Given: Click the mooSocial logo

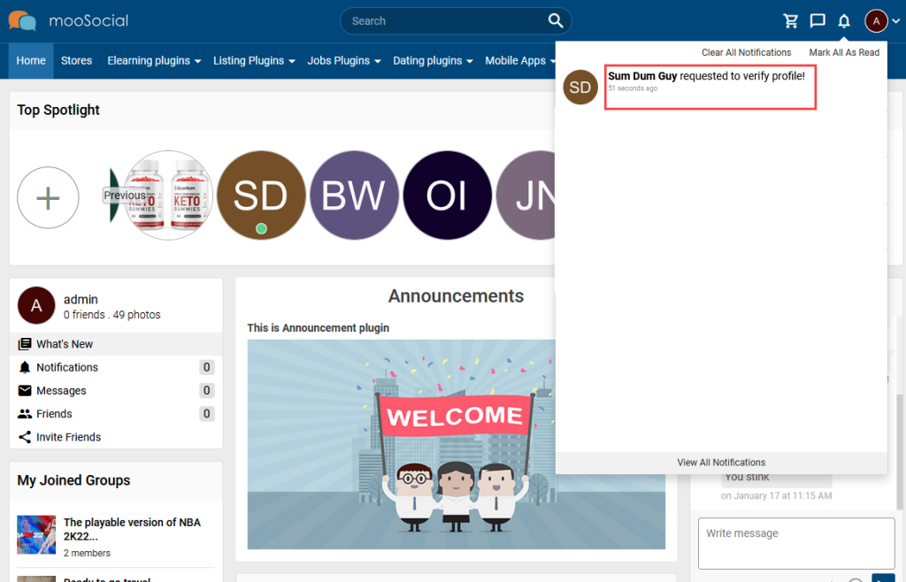Looking at the screenshot, I should [68, 21].
